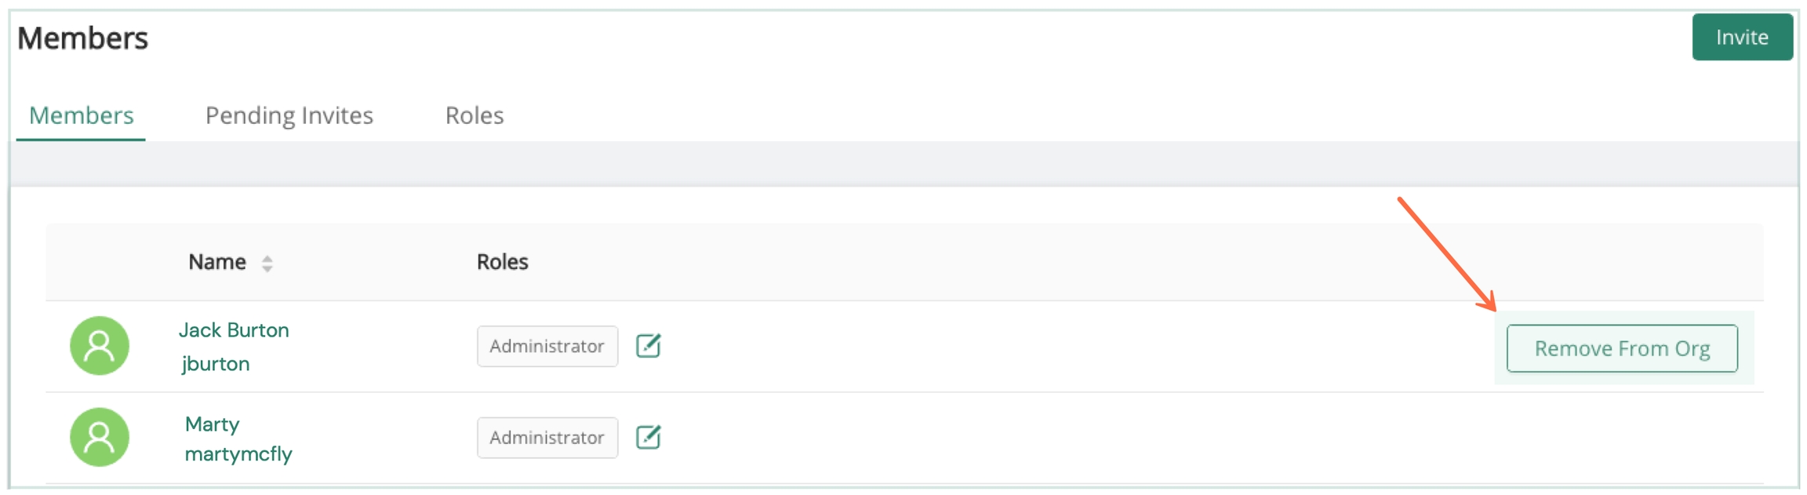
Task: Select the Members tab
Action: (81, 115)
